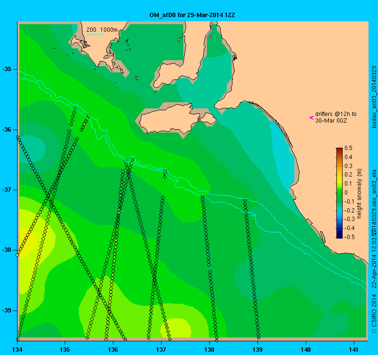Click the longitude axis label '138'
Screen dimensions: 378x355
(209, 349)
